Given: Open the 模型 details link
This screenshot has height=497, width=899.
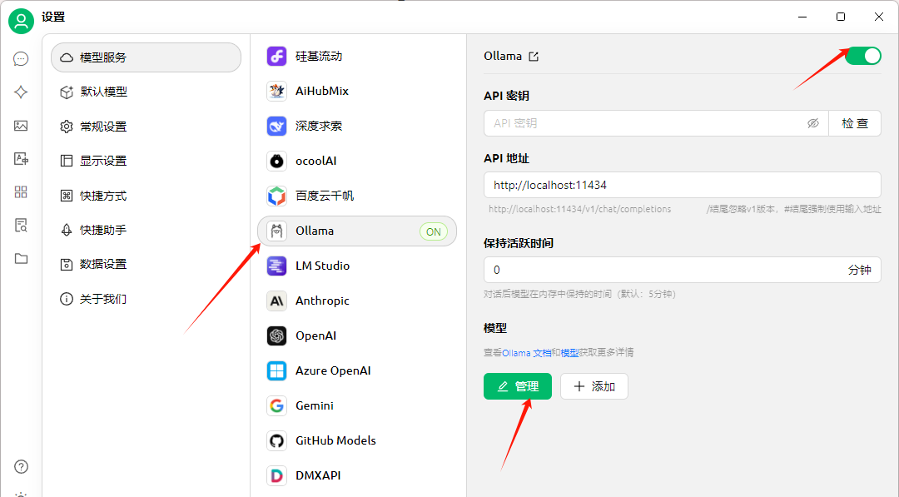Looking at the screenshot, I should [569, 352].
